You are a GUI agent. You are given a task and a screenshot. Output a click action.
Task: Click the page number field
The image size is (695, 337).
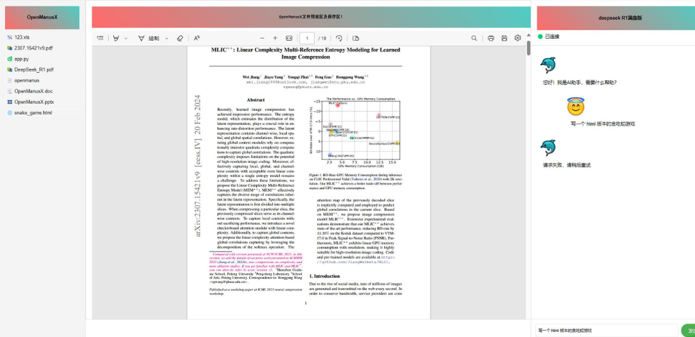point(307,39)
